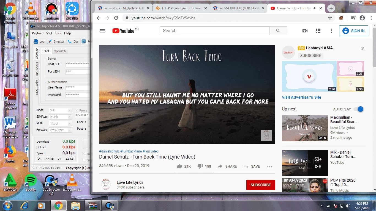Click #danielschulz hashtag link
Screen dimensions: 376x211
(x=109, y=151)
